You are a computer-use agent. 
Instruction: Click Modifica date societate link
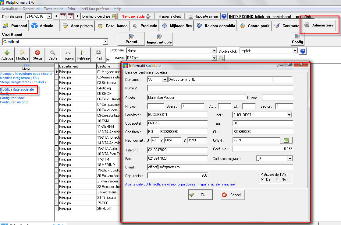coord(17,89)
